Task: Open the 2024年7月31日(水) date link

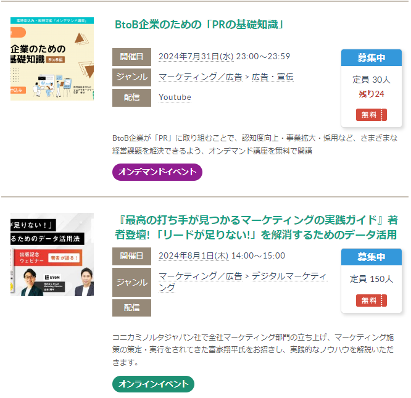Action: [x=196, y=57]
